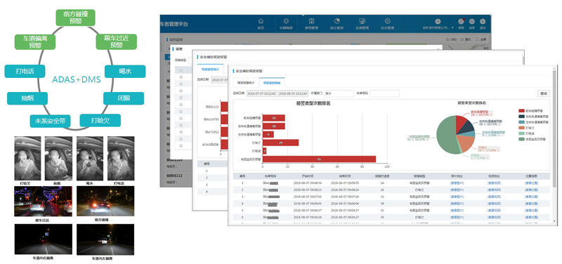Open the 报警 alarm bell icon
Screen dimensions: 562x264
462,22
